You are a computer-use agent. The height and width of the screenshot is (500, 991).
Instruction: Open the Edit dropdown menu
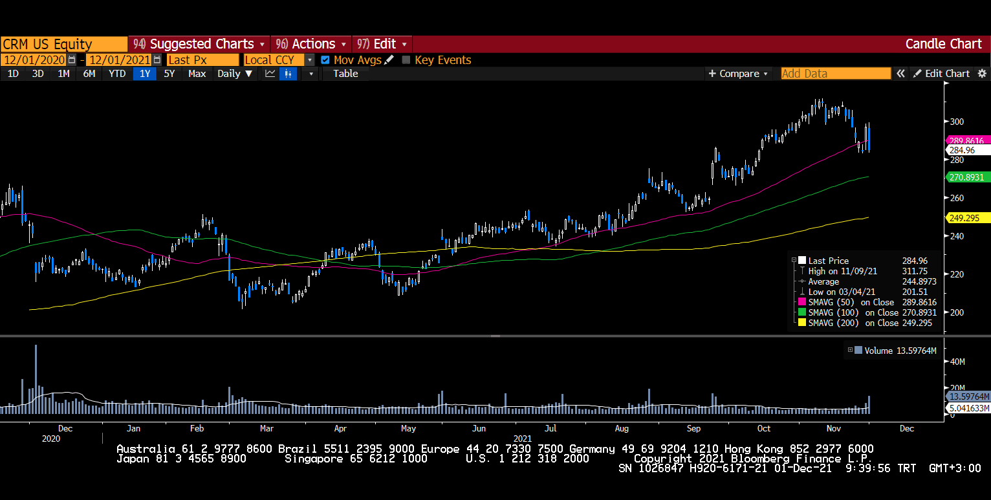click(382, 44)
